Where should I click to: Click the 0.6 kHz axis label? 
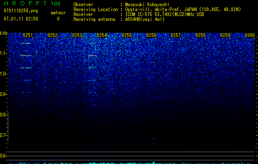[3, 156]
